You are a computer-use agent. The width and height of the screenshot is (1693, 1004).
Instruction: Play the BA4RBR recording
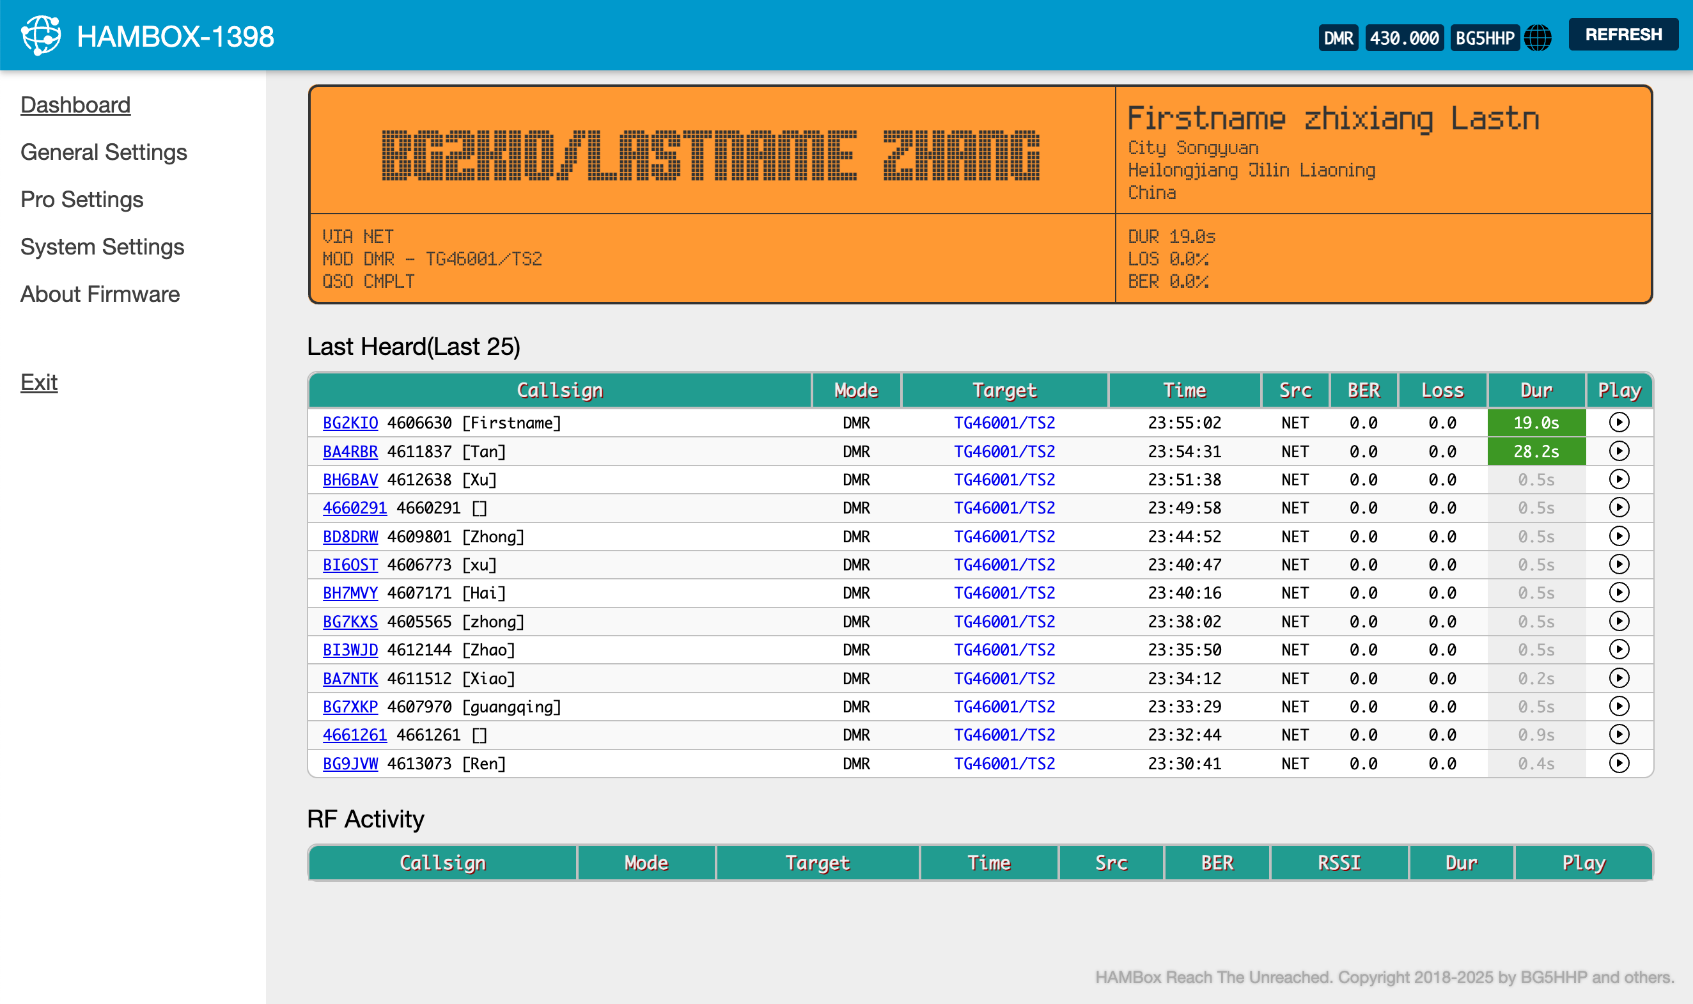pyautogui.click(x=1619, y=451)
